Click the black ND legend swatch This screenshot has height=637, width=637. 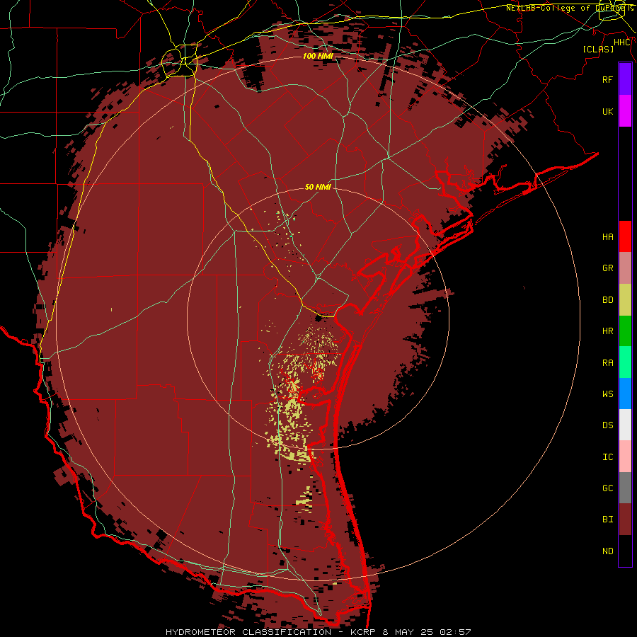coord(625,551)
